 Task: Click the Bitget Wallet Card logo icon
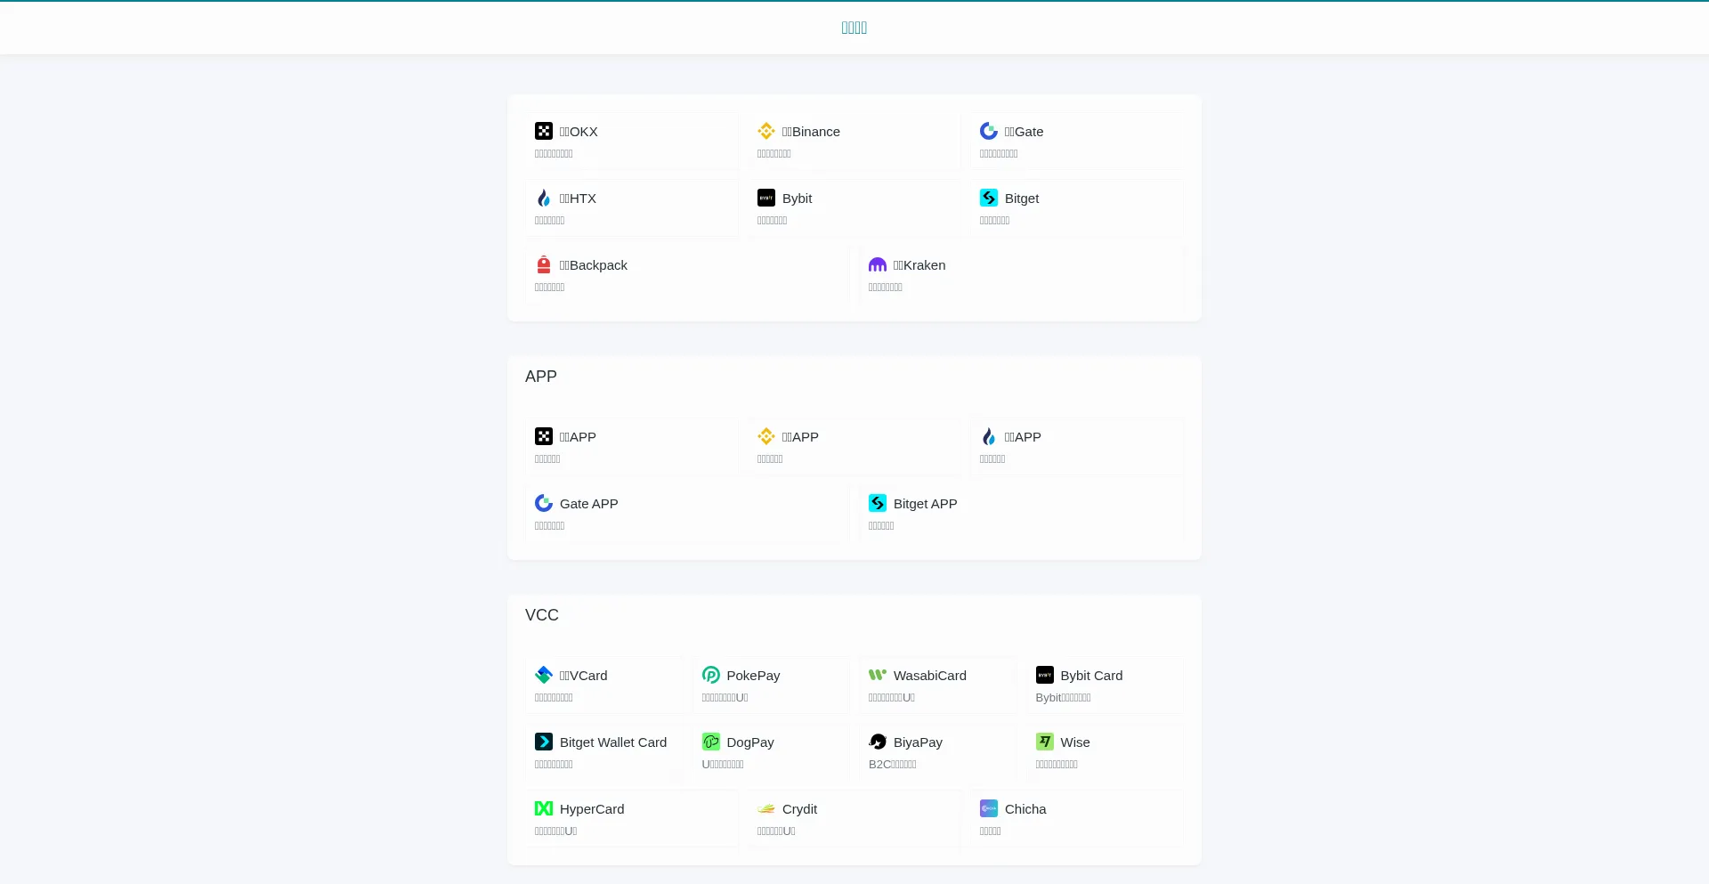tap(543, 742)
